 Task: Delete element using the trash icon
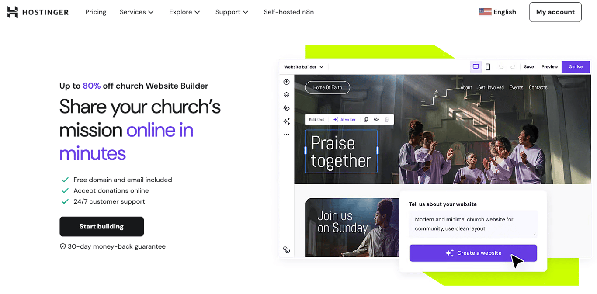click(x=386, y=119)
